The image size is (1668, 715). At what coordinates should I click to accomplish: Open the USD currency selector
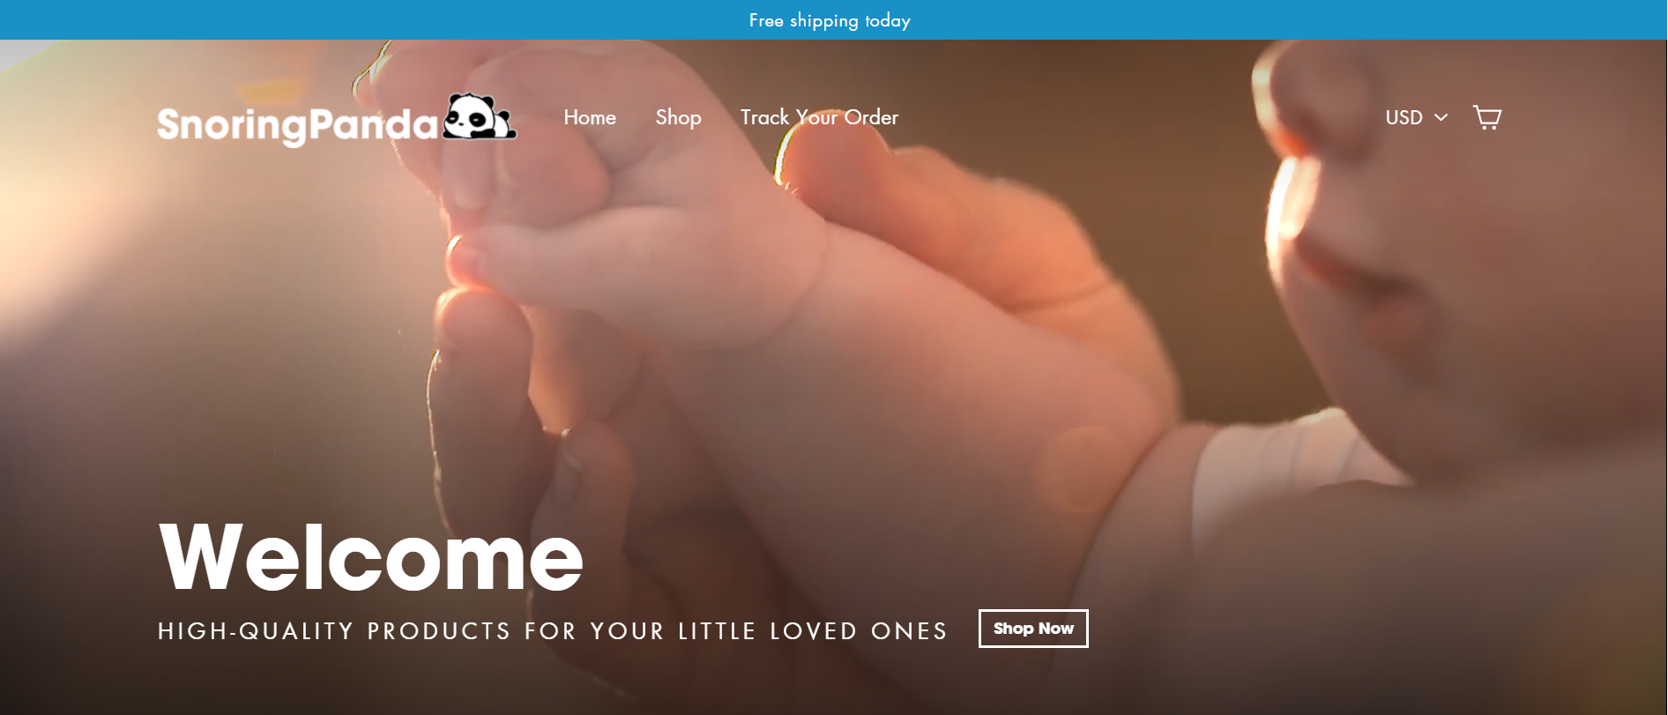(1416, 117)
